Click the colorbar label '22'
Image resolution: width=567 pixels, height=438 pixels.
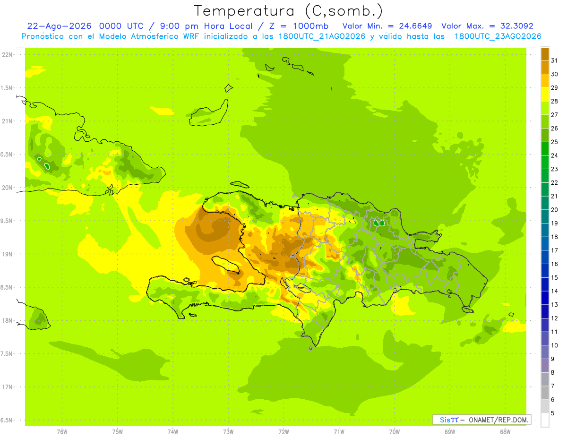coord(554,182)
